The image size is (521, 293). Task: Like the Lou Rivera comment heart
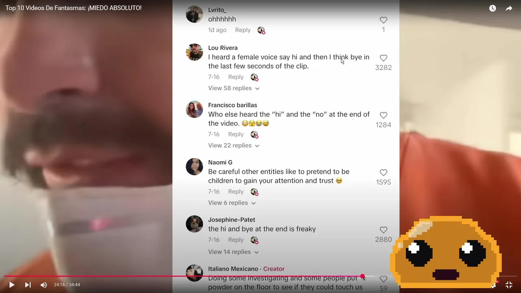[x=383, y=58]
